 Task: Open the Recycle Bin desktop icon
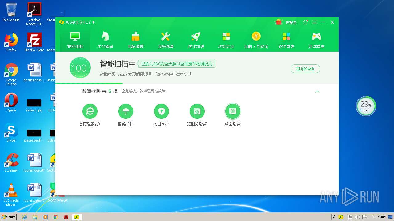(11, 12)
